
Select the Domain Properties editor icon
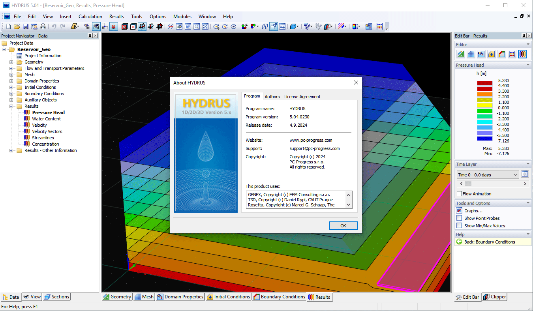pos(481,54)
